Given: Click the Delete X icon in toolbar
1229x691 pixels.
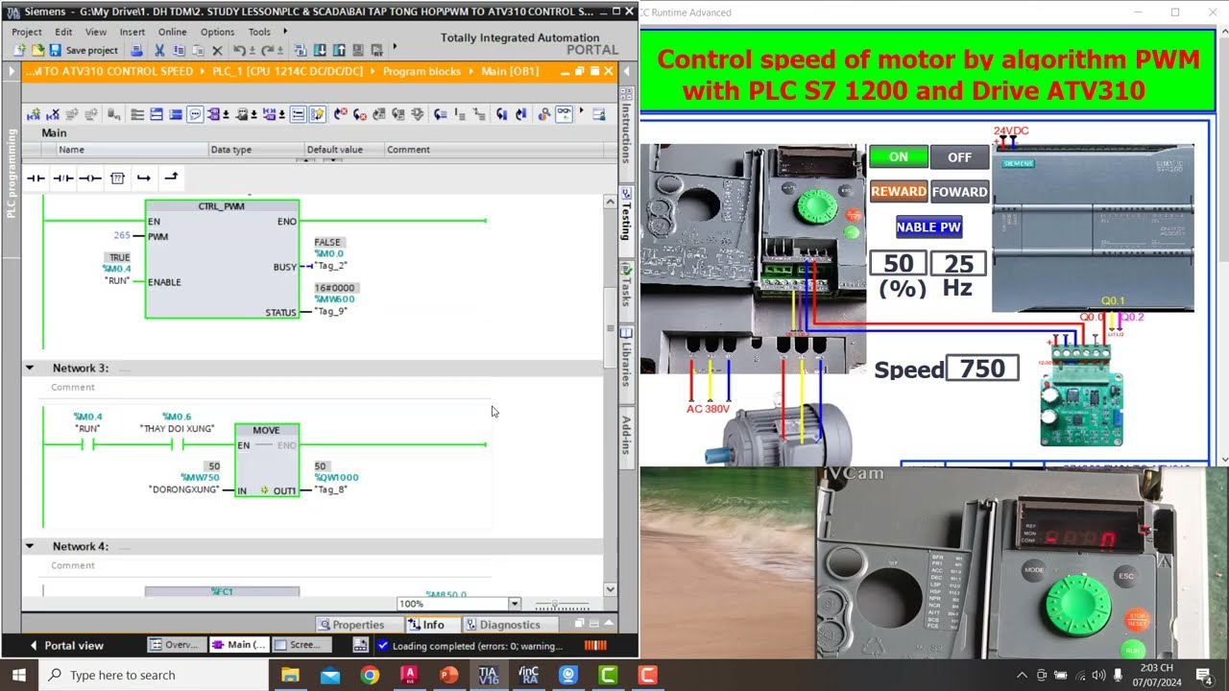Looking at the screenshot, I should click(x=217, y=50).
